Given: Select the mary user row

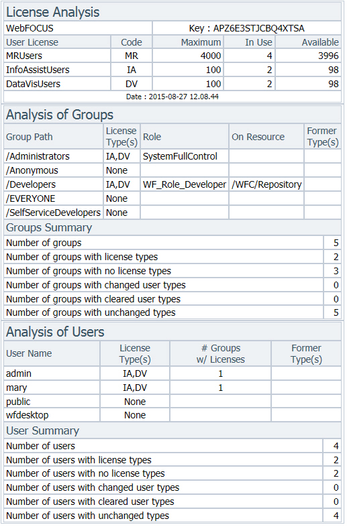Looking at the screenshot, I should (172, 388).
